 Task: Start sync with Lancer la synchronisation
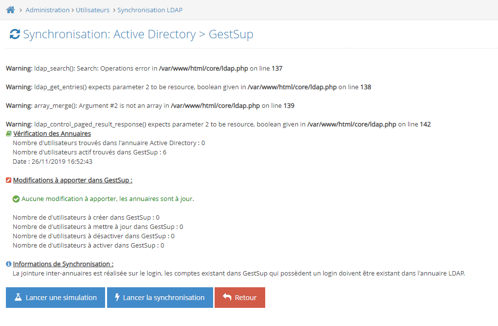(x=160, y=298)
